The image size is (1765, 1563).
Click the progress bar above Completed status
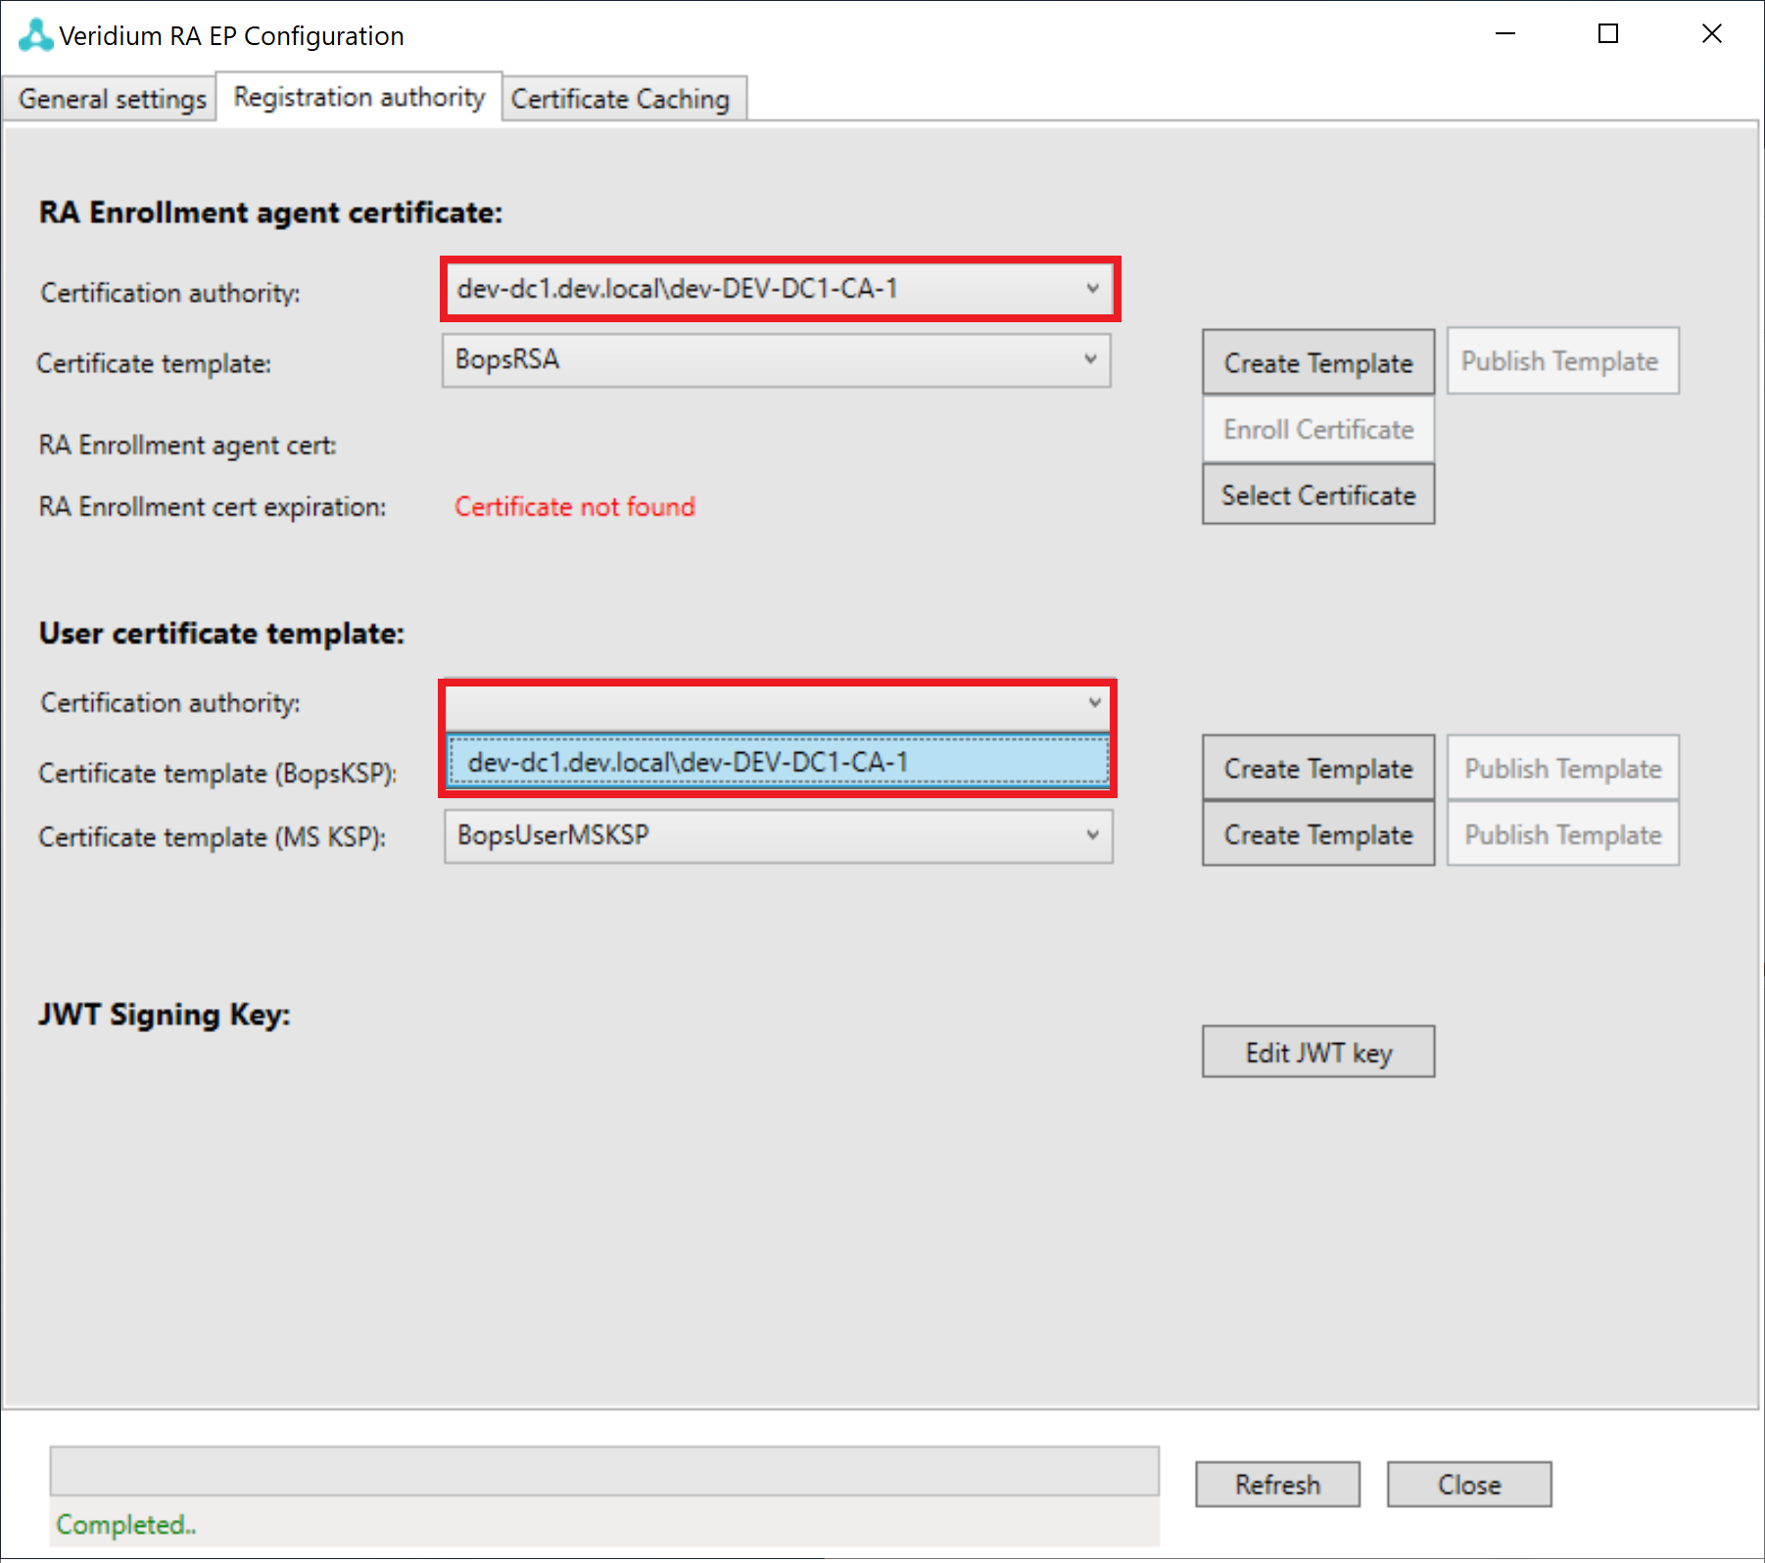coord(604,1471)
